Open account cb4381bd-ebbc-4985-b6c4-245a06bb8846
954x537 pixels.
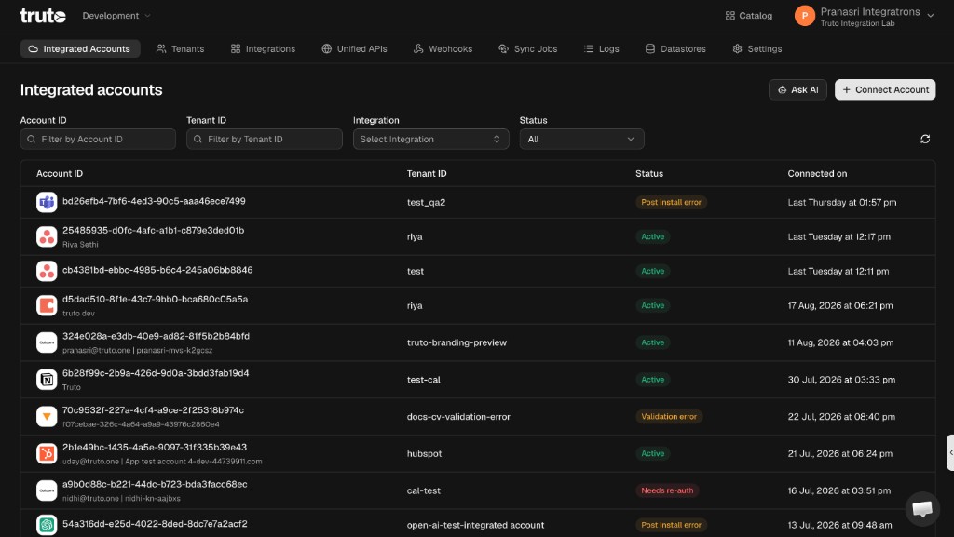pos(157,270)
